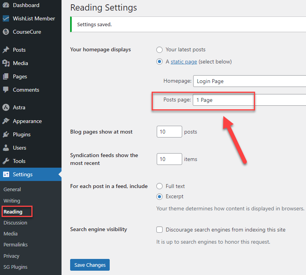Click the WishList Member checkmark icon
Viewport: 306px width, 275px height.
(6, 18)
